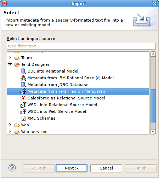Click the blue vertical scrollbar thumb
This screenshot has width=159, height=178.
point(153,106)
